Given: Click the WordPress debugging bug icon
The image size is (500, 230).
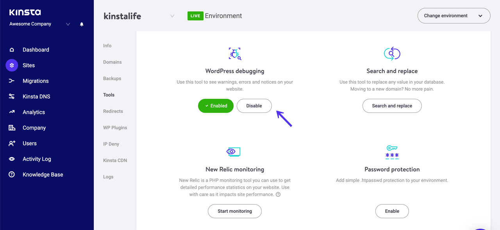Looking at the screenshot, I should click(x=235, y=53).
